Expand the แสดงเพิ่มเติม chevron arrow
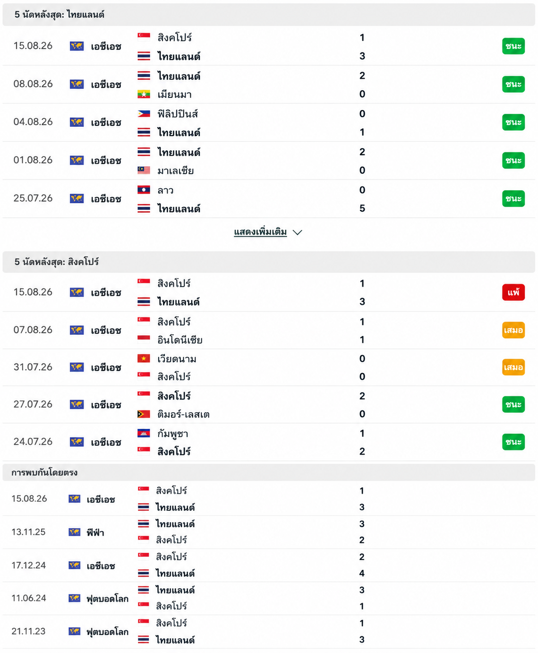Image resolution: width=538 pixels, height=653 pixels. 297,232
